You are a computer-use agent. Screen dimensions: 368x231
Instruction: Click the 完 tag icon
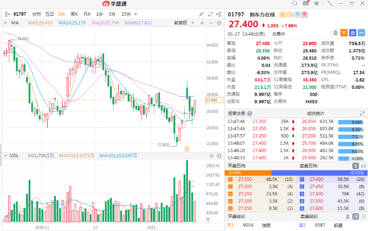click(x=305, y=15)
